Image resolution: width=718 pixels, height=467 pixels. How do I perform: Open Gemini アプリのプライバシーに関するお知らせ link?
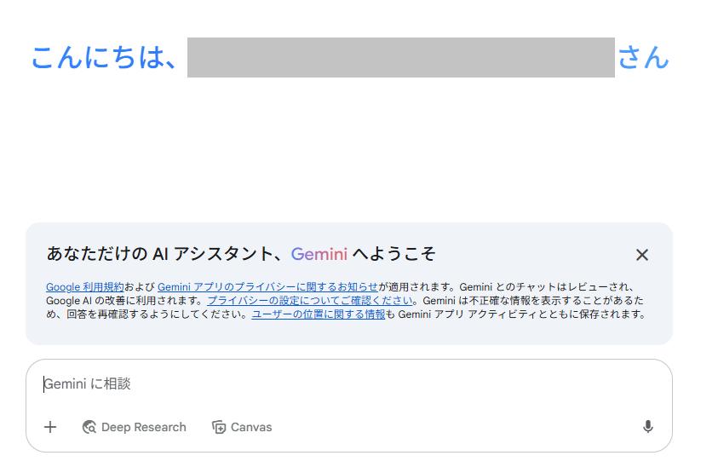point(268,287)
